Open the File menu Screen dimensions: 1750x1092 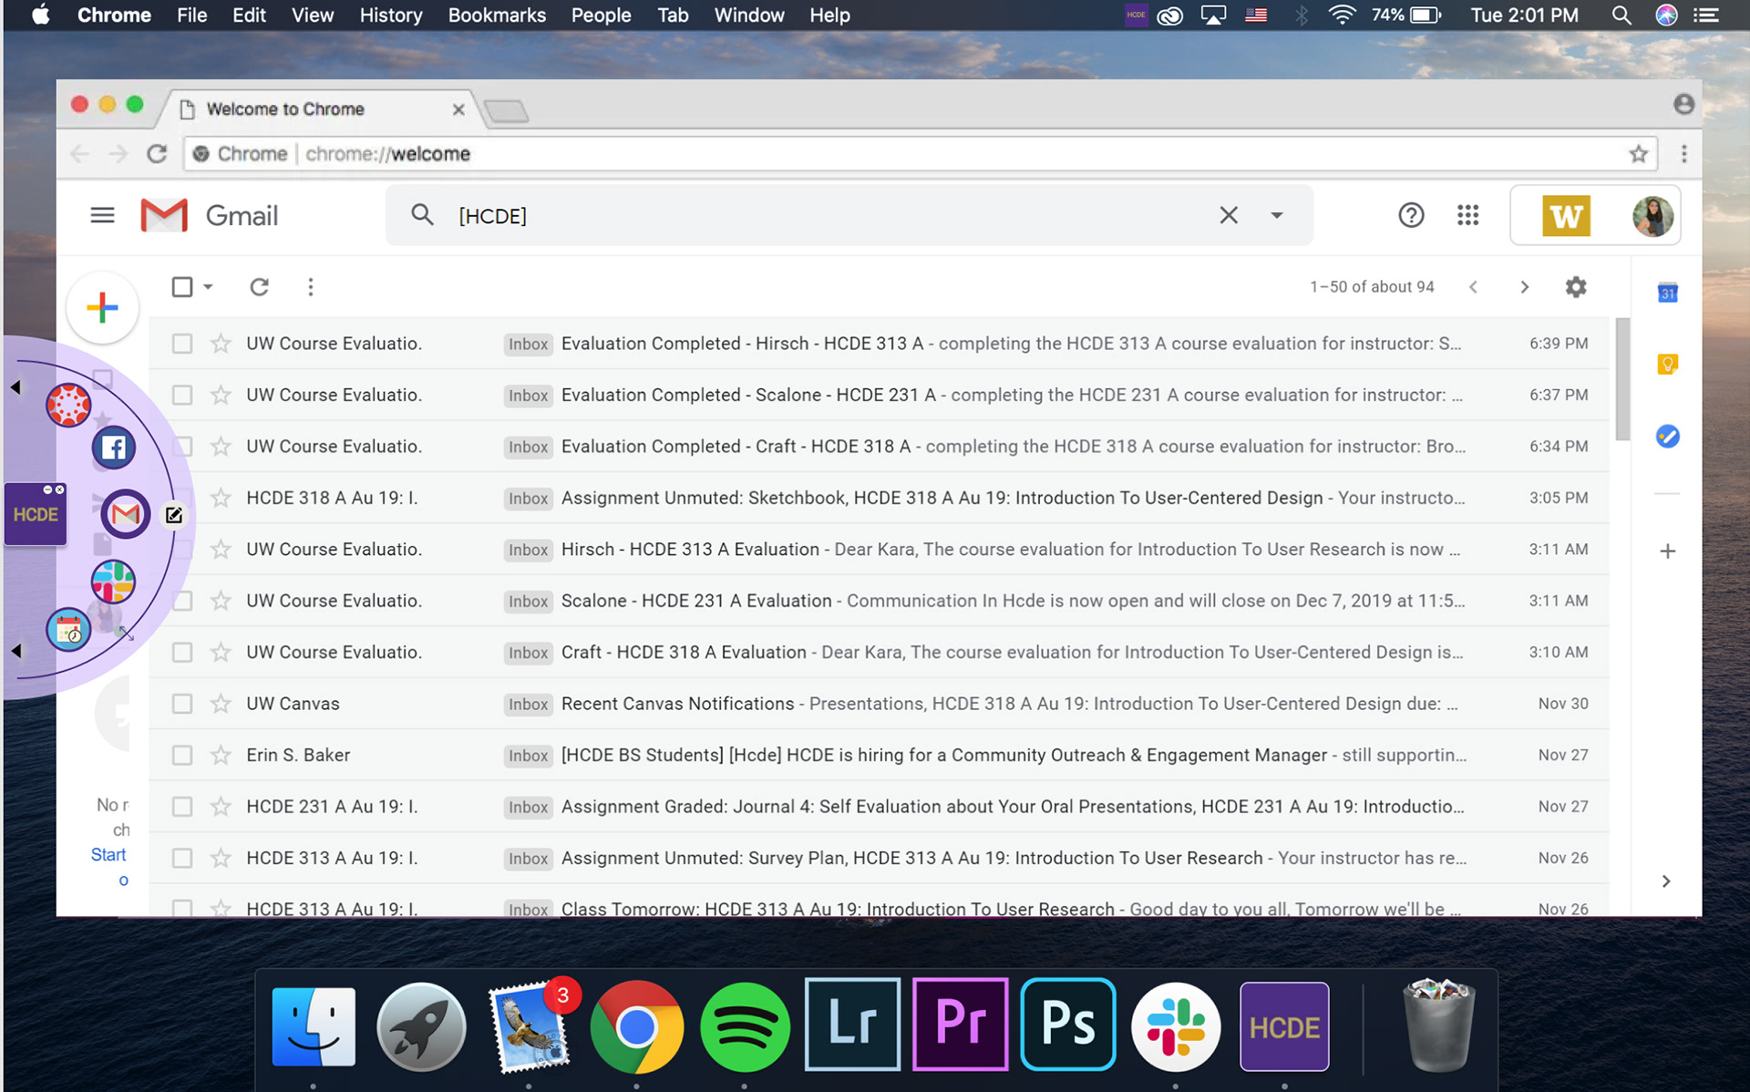[191, 15]
